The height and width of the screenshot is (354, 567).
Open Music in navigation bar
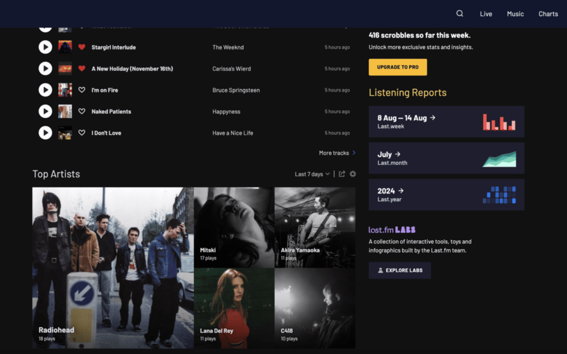[515, 14]
